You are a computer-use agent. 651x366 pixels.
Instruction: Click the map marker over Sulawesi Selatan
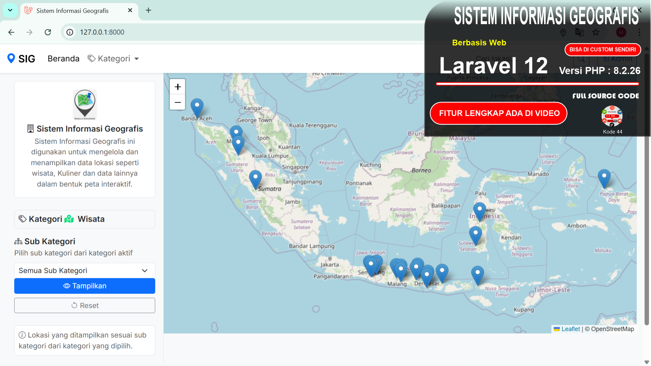pos(475,236)
